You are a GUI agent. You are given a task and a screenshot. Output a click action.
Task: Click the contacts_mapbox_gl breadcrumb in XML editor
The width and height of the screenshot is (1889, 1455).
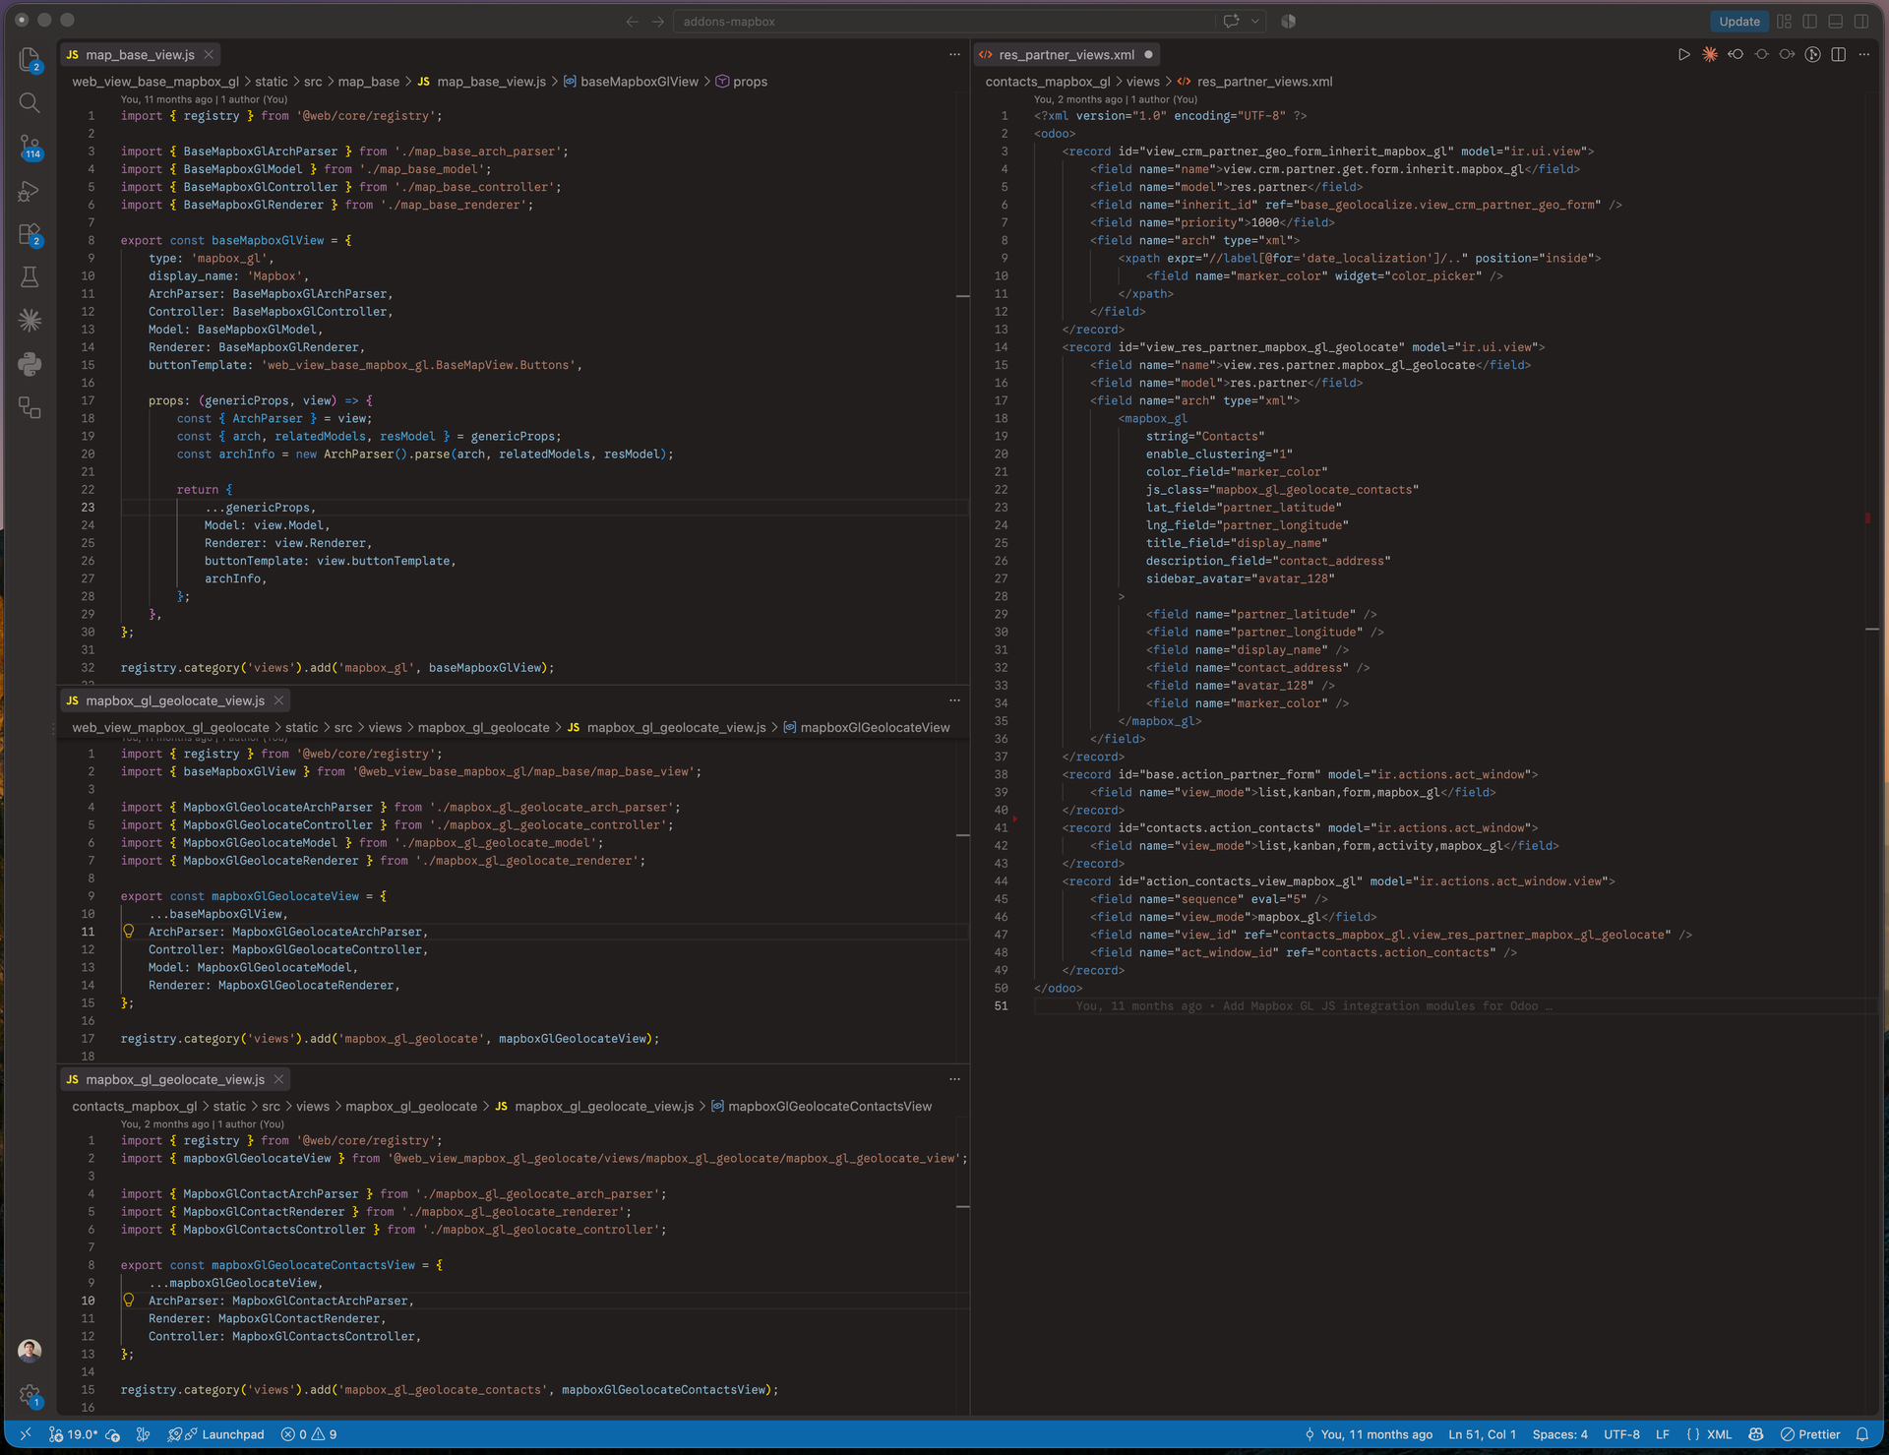[x=1048, y=82]
